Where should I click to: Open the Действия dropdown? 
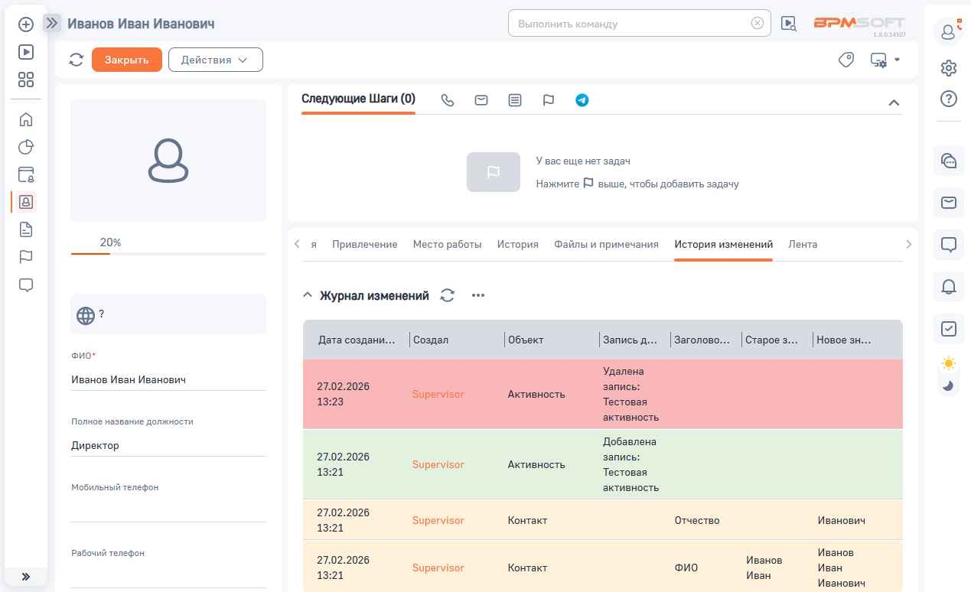click(215, 60)
